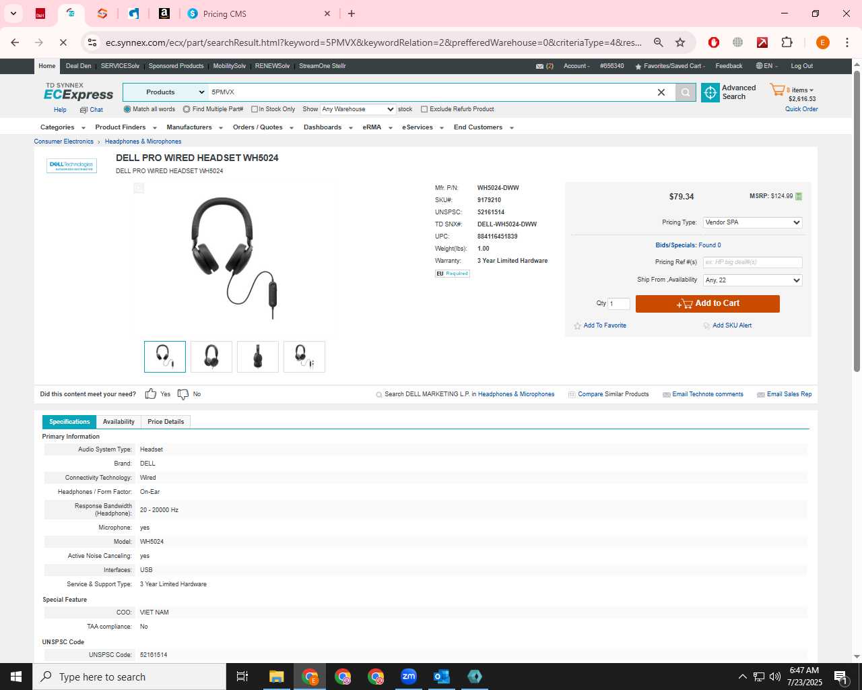Screen dimensions: 862x690
Task: Select the fourth headset thumbnail with accessories
Action: 304,357
